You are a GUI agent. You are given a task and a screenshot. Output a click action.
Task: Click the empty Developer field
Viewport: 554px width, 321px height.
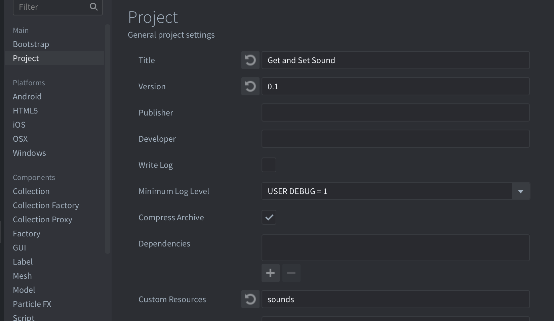396,139
